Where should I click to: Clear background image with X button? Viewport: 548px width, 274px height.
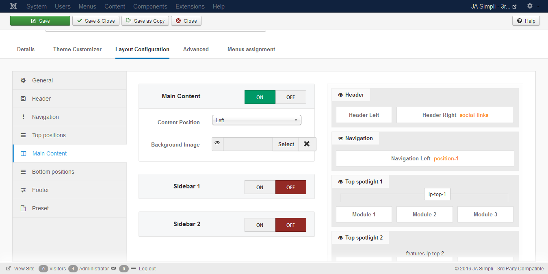307,144
